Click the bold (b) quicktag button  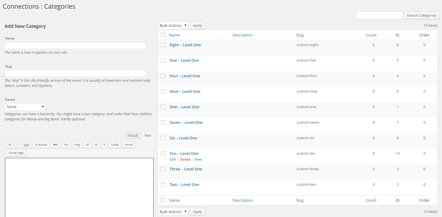coord(10,145)
